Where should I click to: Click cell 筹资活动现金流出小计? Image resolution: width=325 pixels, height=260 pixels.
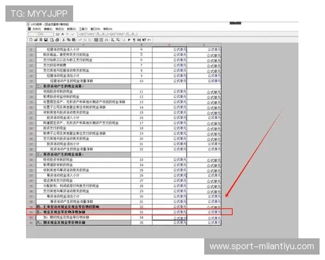(x=83, y=196)
